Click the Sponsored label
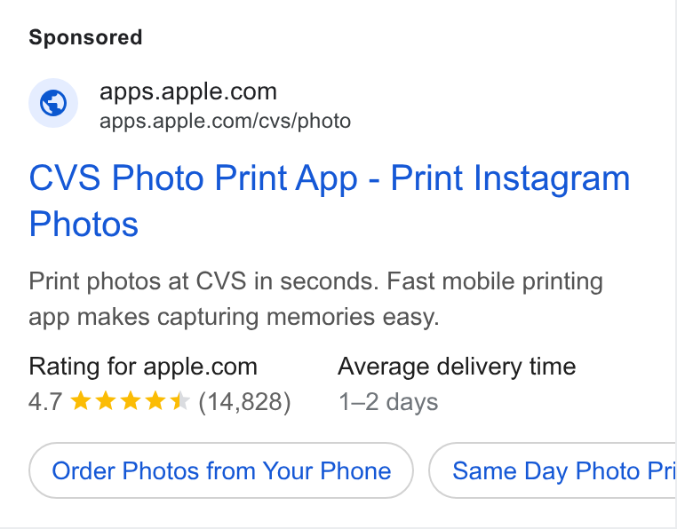Image resolution: width=677 pixels, height=529 pixels. [85, 37]
